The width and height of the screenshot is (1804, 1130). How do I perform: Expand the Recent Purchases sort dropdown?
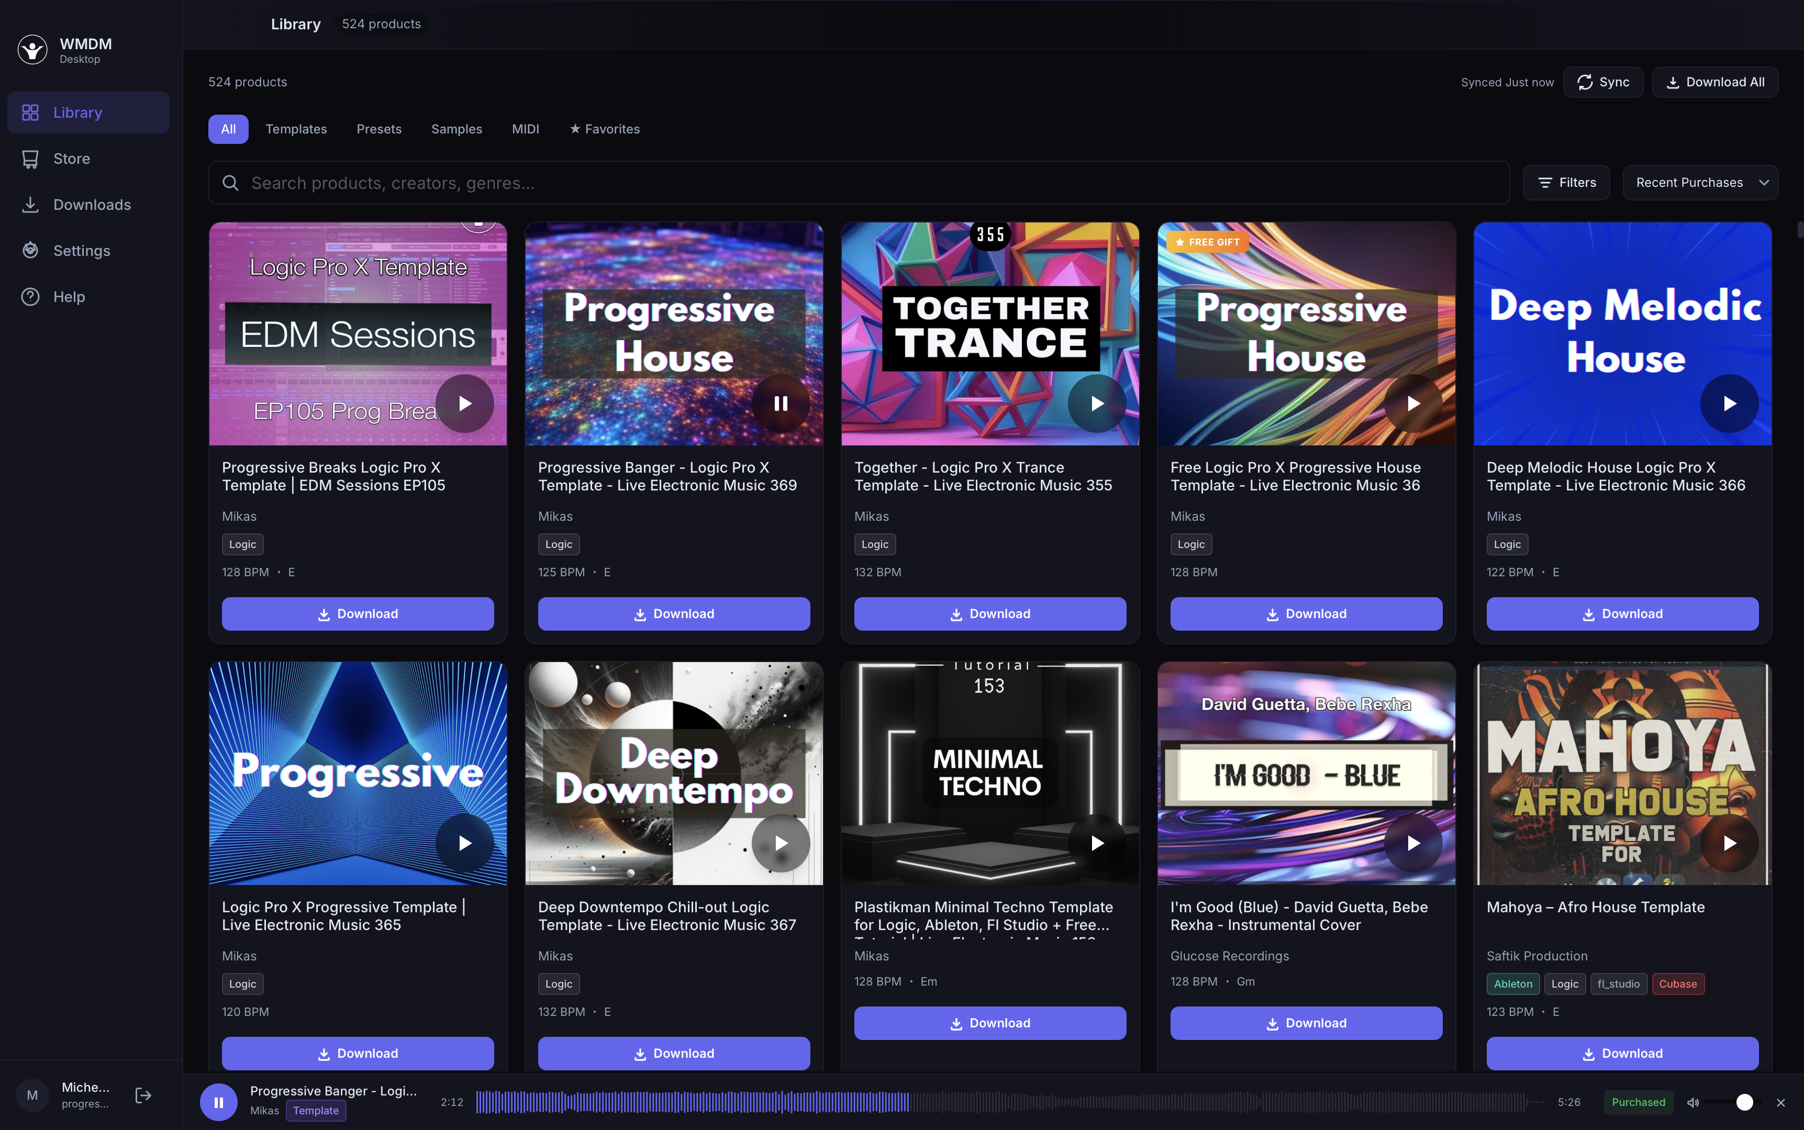[x=1700, y=183]
